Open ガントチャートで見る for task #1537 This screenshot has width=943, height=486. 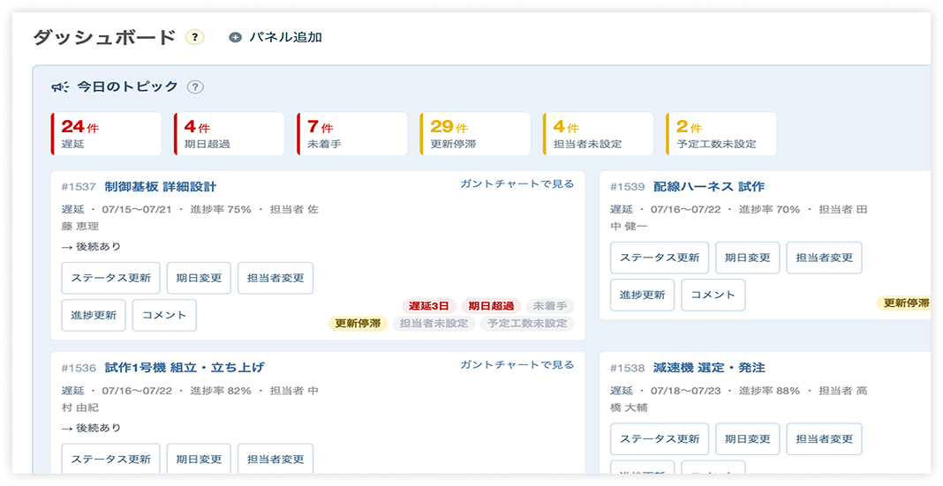(517, 183)
